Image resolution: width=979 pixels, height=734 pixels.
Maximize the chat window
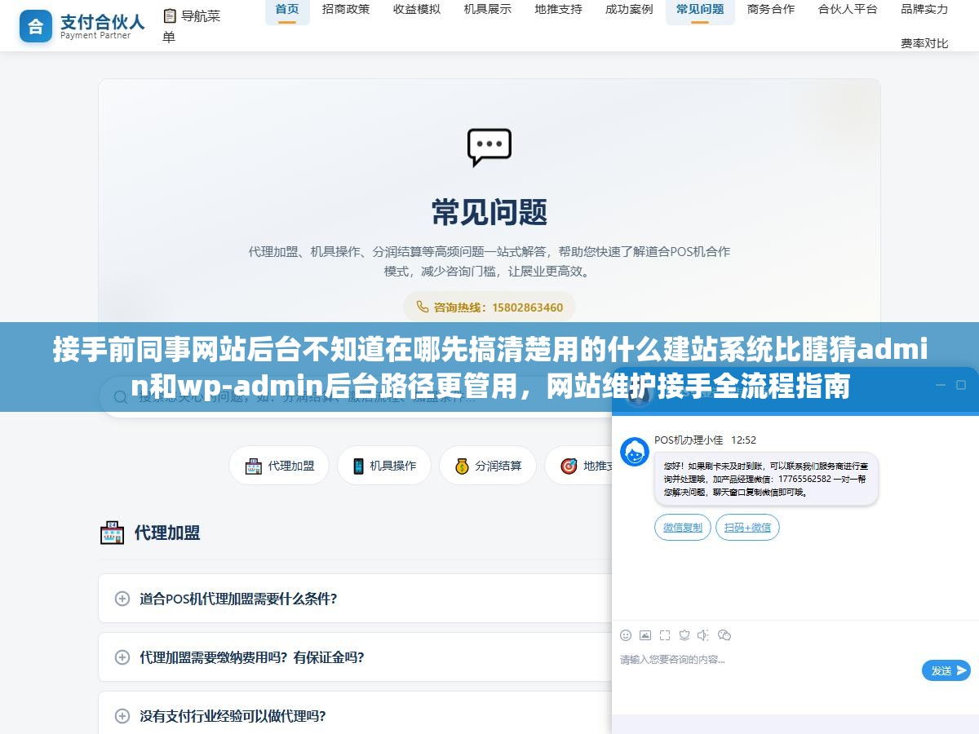(x=961, y=384)
